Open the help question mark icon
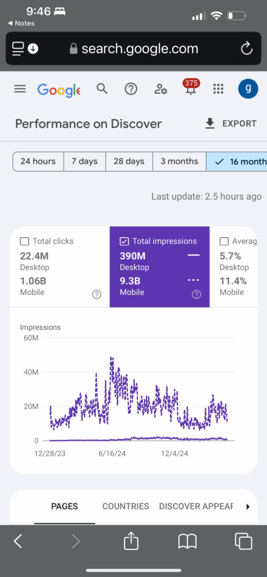Viewport: 267px width, 577px height. coord(131,89)
